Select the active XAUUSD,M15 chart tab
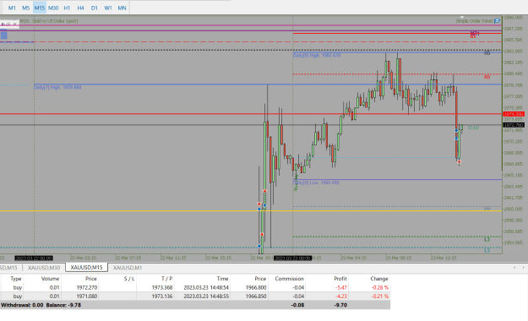The height and width of the screenshot is (321, 528). tap(86, 268)
